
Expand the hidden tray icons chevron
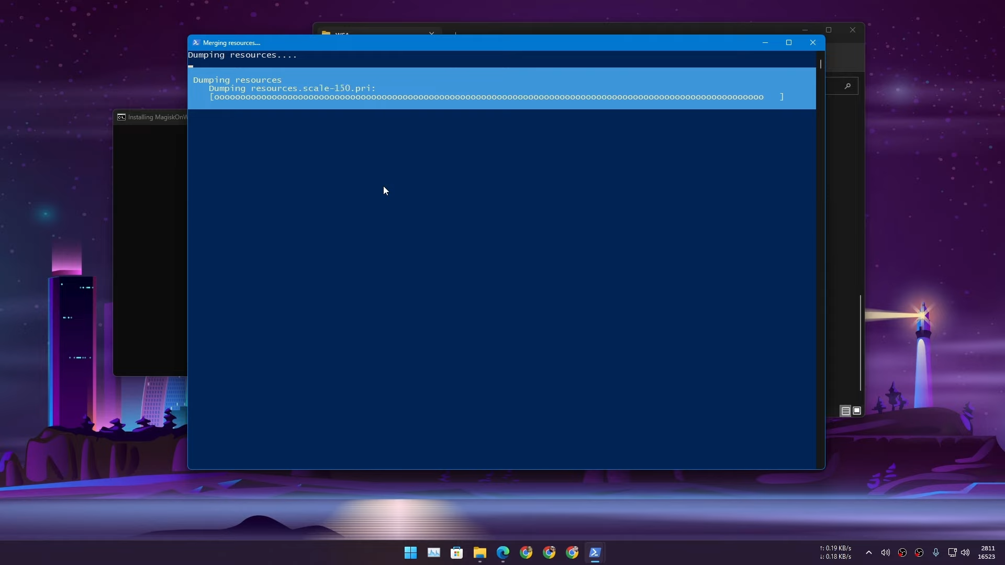(868, 552)
